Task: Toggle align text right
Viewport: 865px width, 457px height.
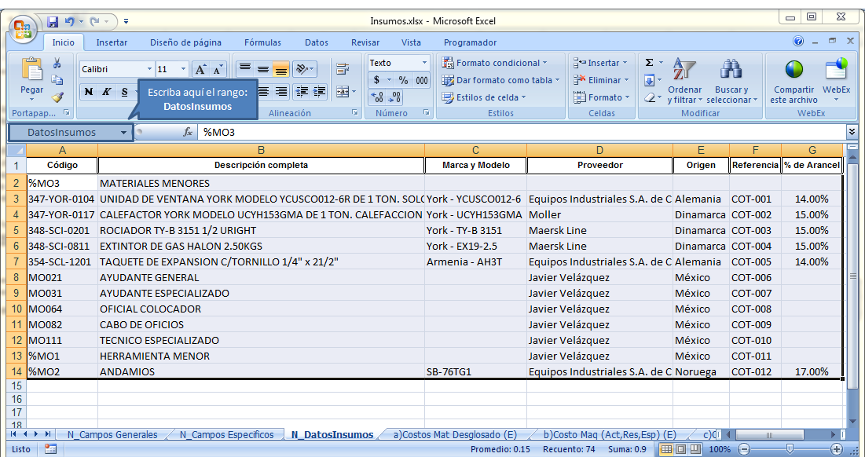Action: pyautogui.click(x=280, y=92)
